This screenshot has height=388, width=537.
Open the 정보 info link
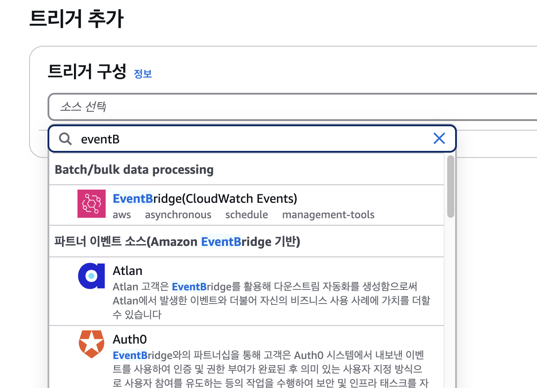click(x=143, y=73)
